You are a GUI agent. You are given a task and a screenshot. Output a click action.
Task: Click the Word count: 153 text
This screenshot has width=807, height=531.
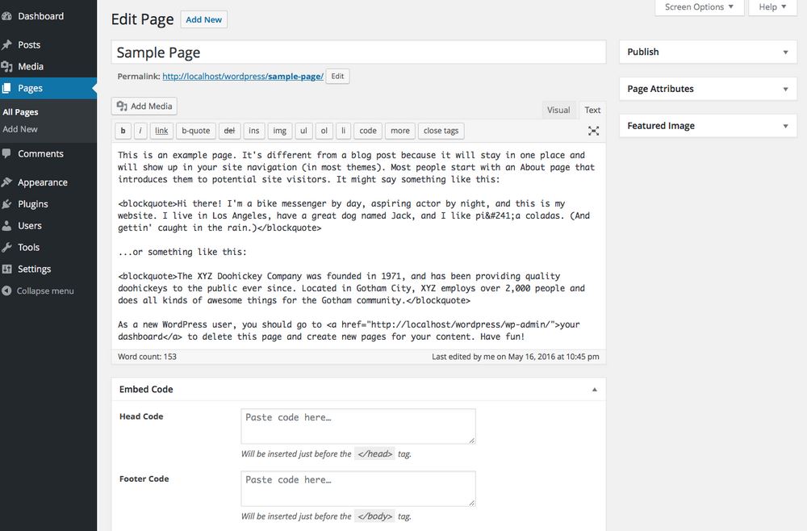147,357
